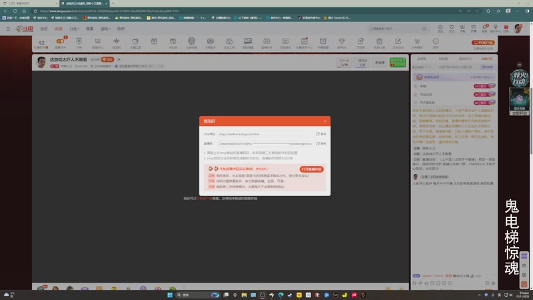The height and width of the screenshot is (300, 533).
Task: Click browser refresh button
Action: pos(15,11)
